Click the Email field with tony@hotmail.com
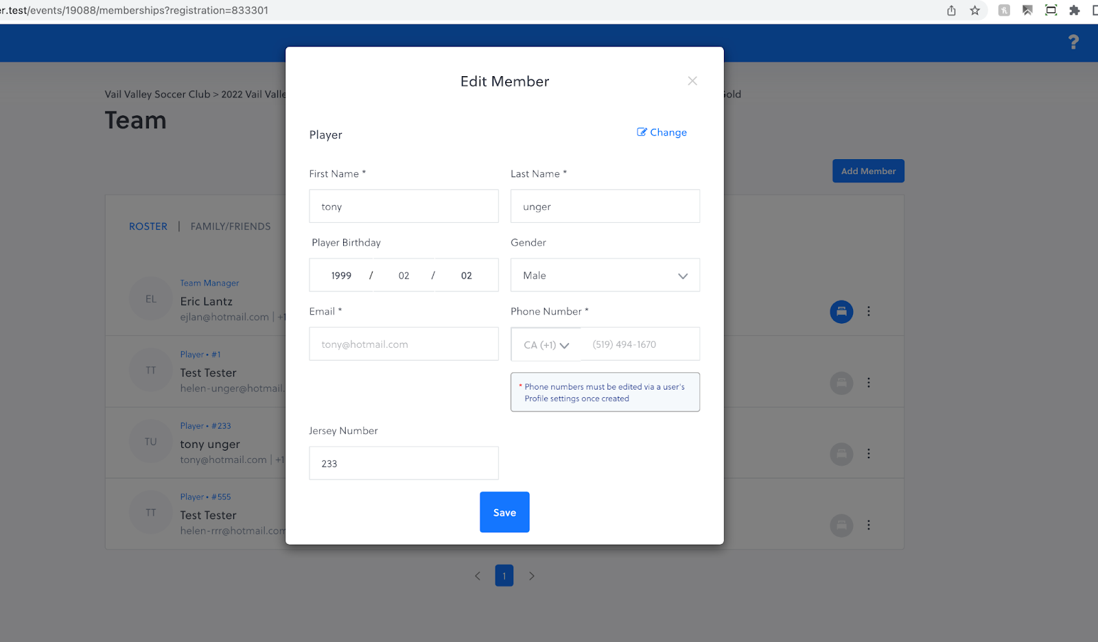This screenshot has width=1098, height=642. (404, 344)
